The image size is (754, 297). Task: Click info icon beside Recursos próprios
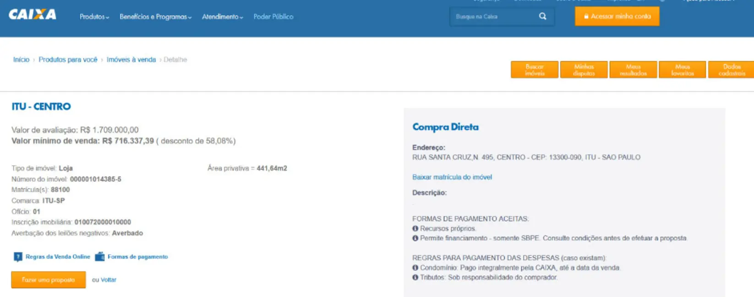pyautogui.click(x=415, y=228)
